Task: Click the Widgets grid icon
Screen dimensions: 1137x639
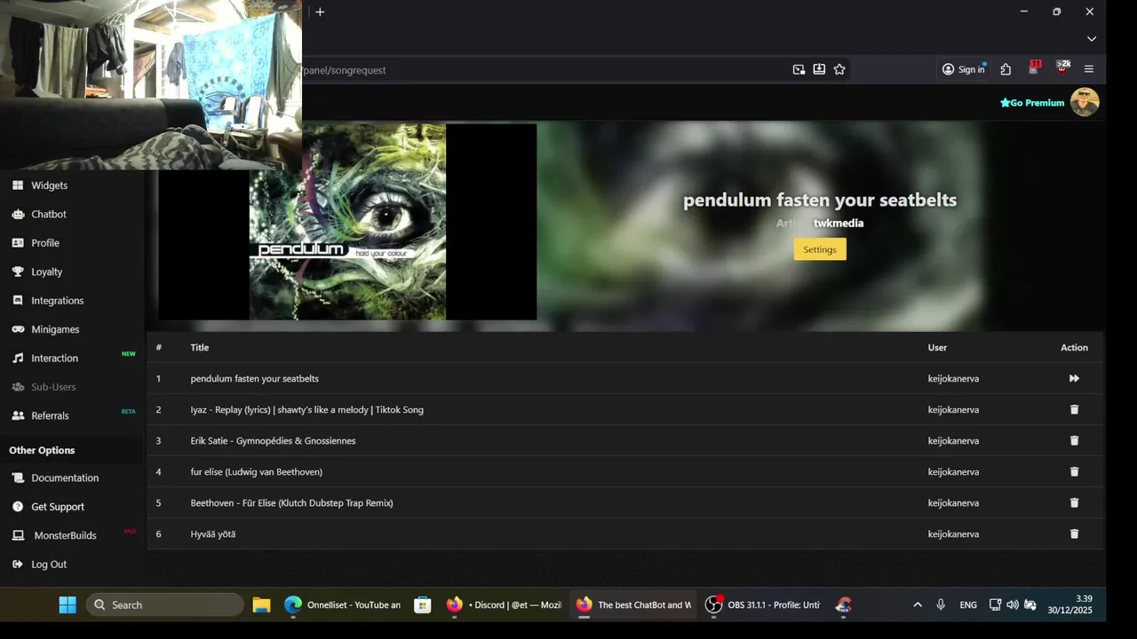Action: (x=18, y=185)
